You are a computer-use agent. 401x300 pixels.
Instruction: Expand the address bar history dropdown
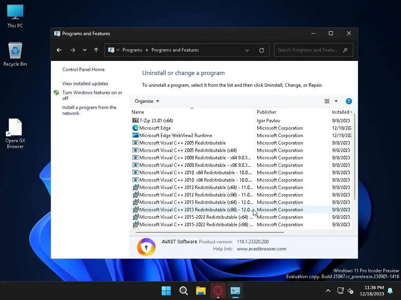click(247, 50)
